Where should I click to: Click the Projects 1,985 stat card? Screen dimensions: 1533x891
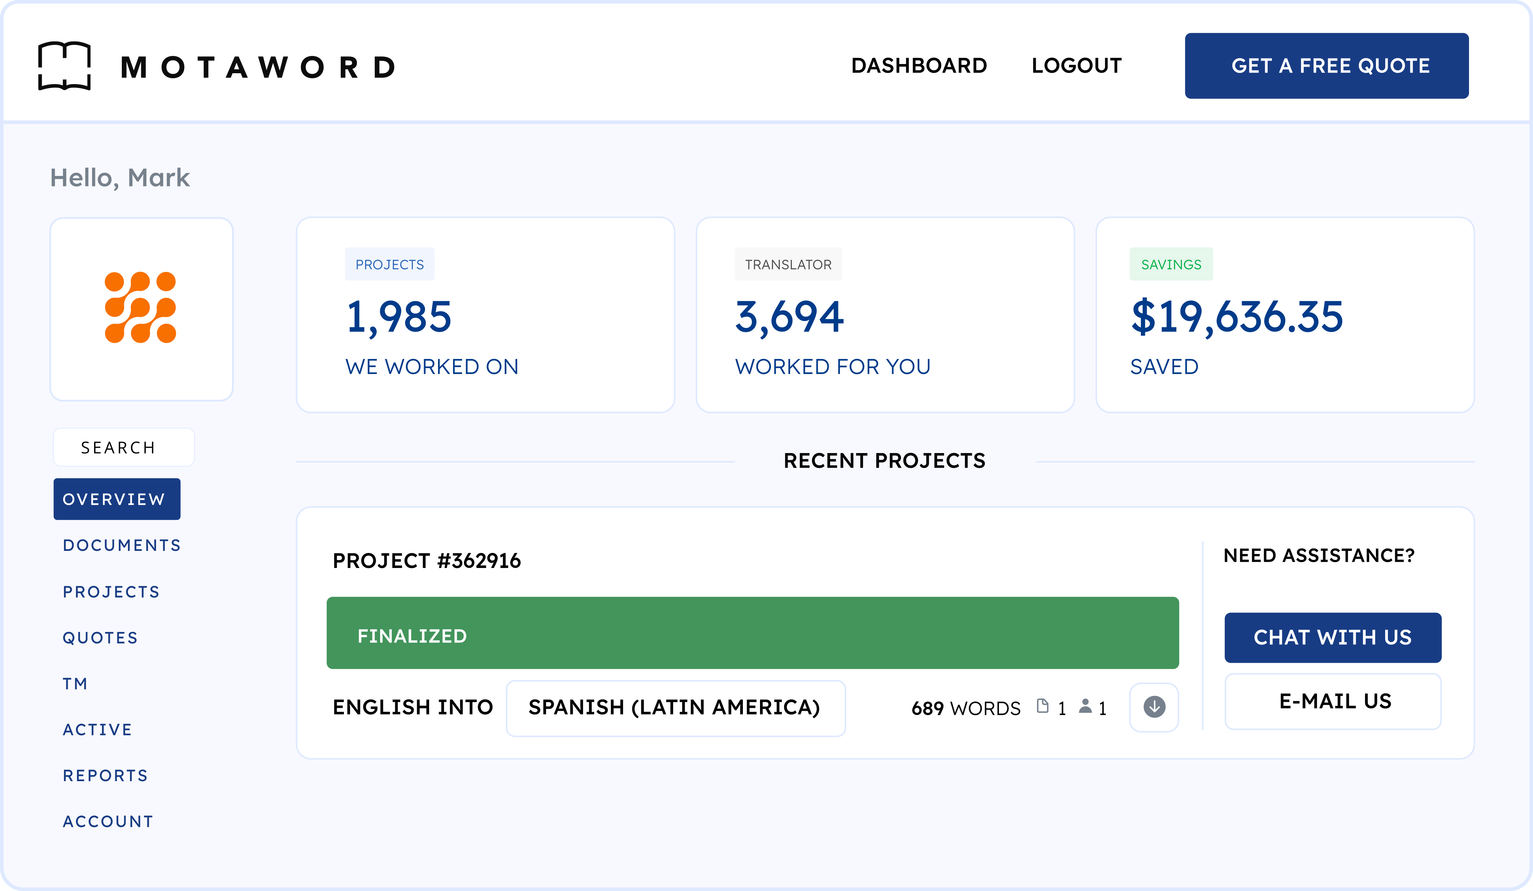(486, 315)
